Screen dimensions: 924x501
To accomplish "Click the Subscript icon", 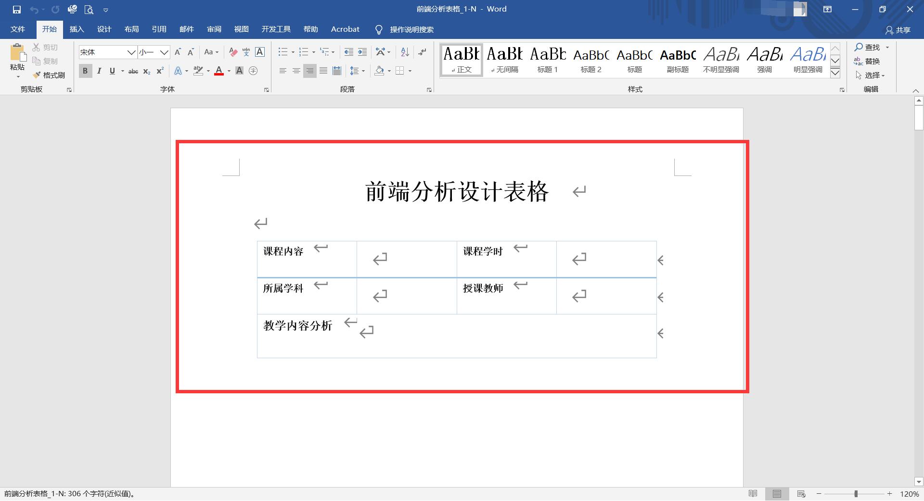I will pos(146,71).
